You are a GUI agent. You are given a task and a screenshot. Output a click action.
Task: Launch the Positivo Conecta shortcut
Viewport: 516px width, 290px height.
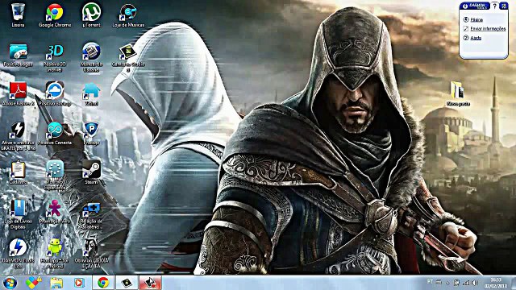(55, 133)
